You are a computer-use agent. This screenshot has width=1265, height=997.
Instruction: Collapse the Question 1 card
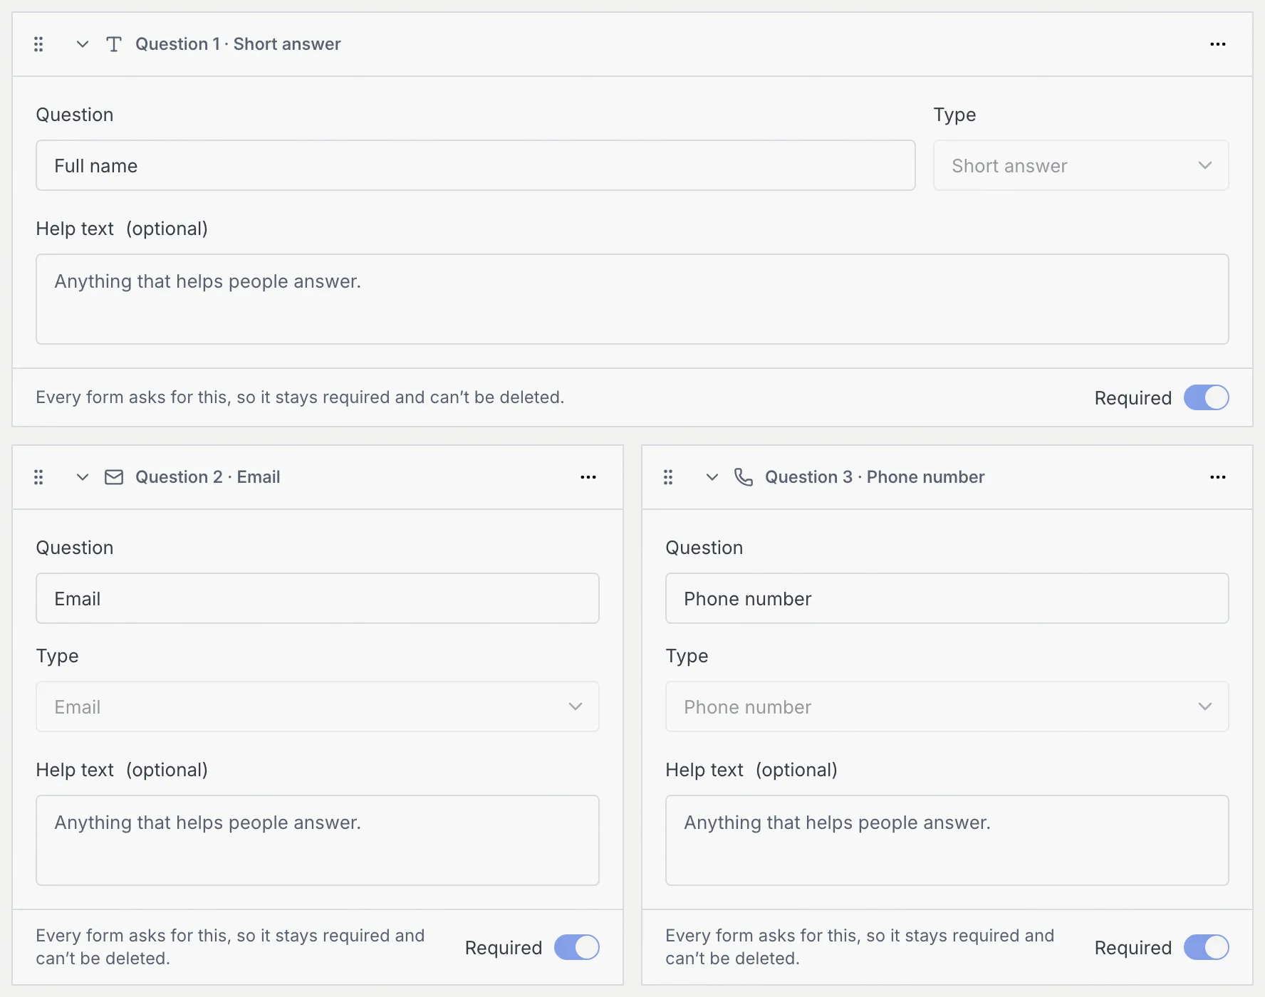(83, 44)
